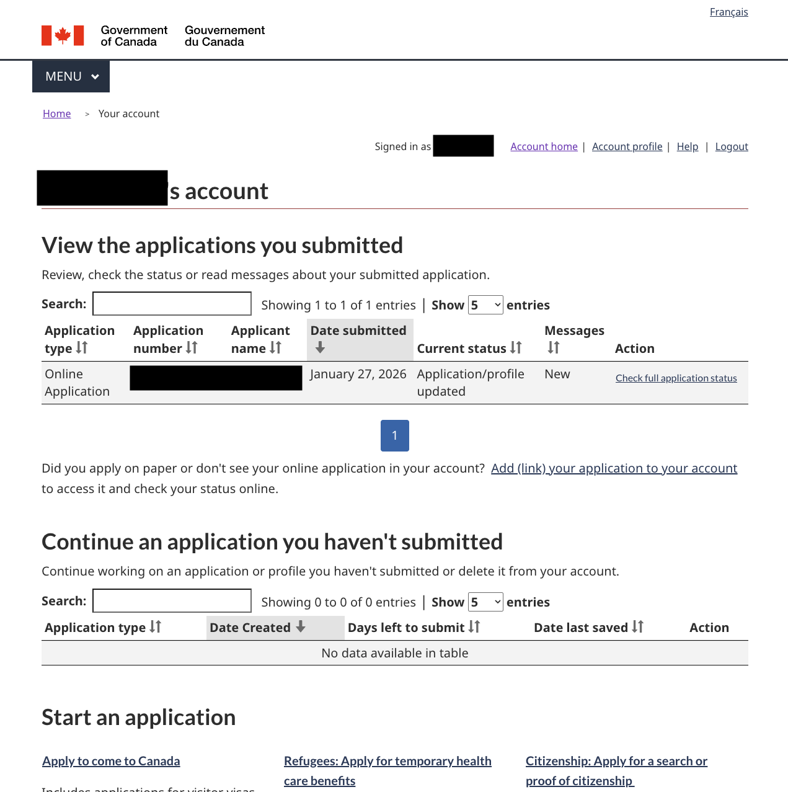The width and height of the screenshot is (788, 792).
Task: Reverse the Date submitted sort order
Action: [321, 349]
